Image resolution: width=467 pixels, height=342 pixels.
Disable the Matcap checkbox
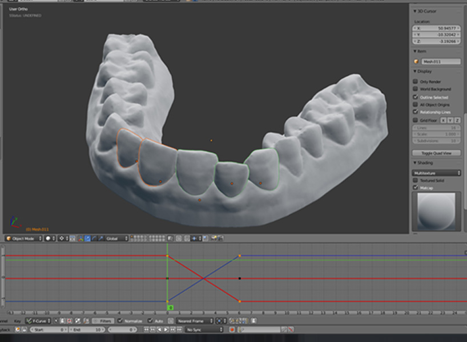[416, 187]
